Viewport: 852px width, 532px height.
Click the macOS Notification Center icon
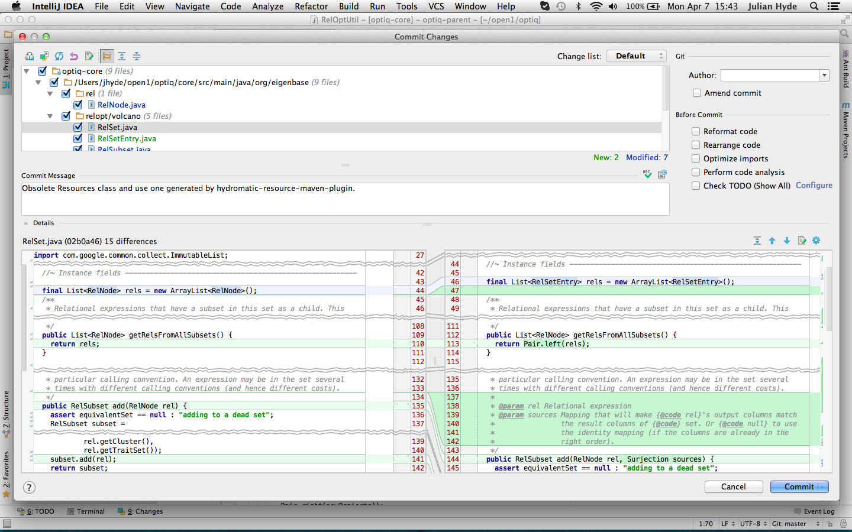click(834, 7)
